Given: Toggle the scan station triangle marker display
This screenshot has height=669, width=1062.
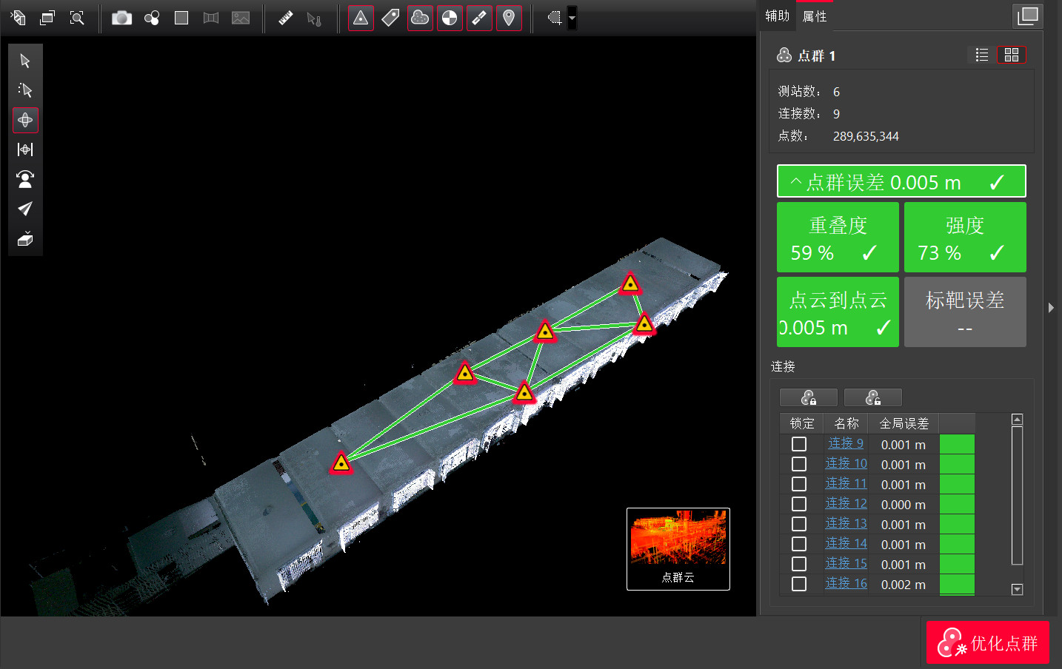Looking at the screenshot, I should 361,18.
